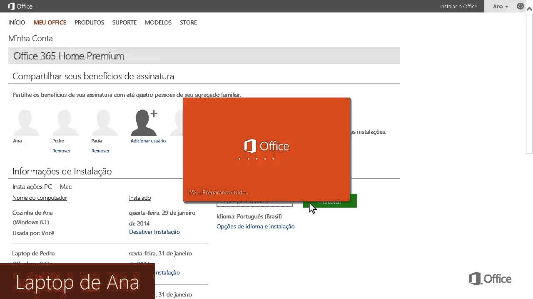The height and width of the screenshot is (299, 533).
Task: Click the Idioma: Português (Brasil) text
Action: pos(249,216)
